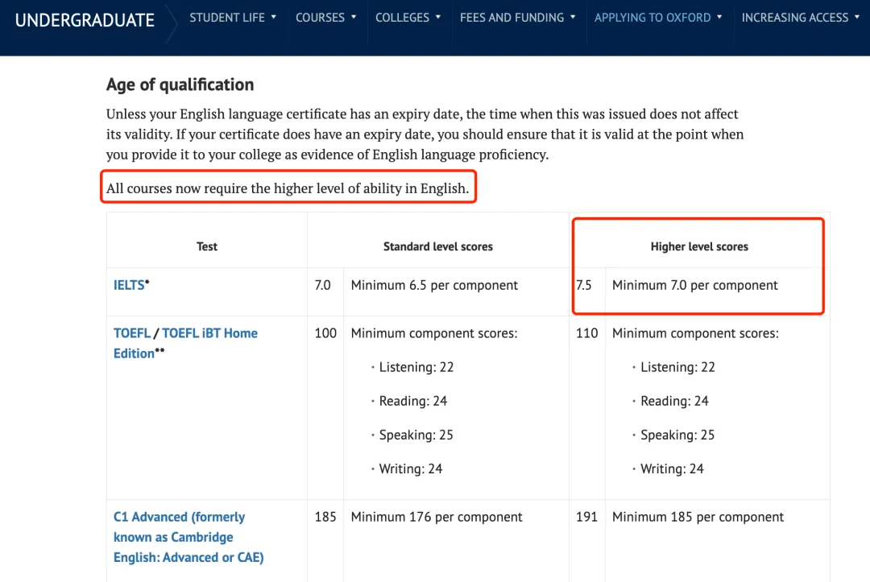Click the Standard level scores header
This screenshot has width=870, height=582.
(x=437, y=246)
